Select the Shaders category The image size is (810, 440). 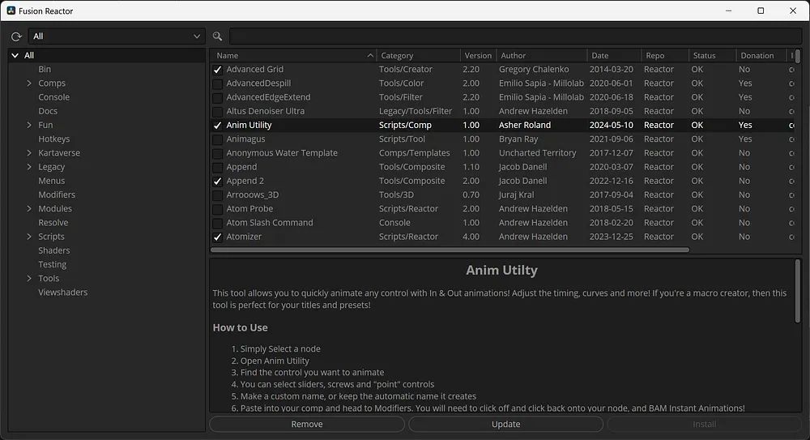(x=53, y=250)
